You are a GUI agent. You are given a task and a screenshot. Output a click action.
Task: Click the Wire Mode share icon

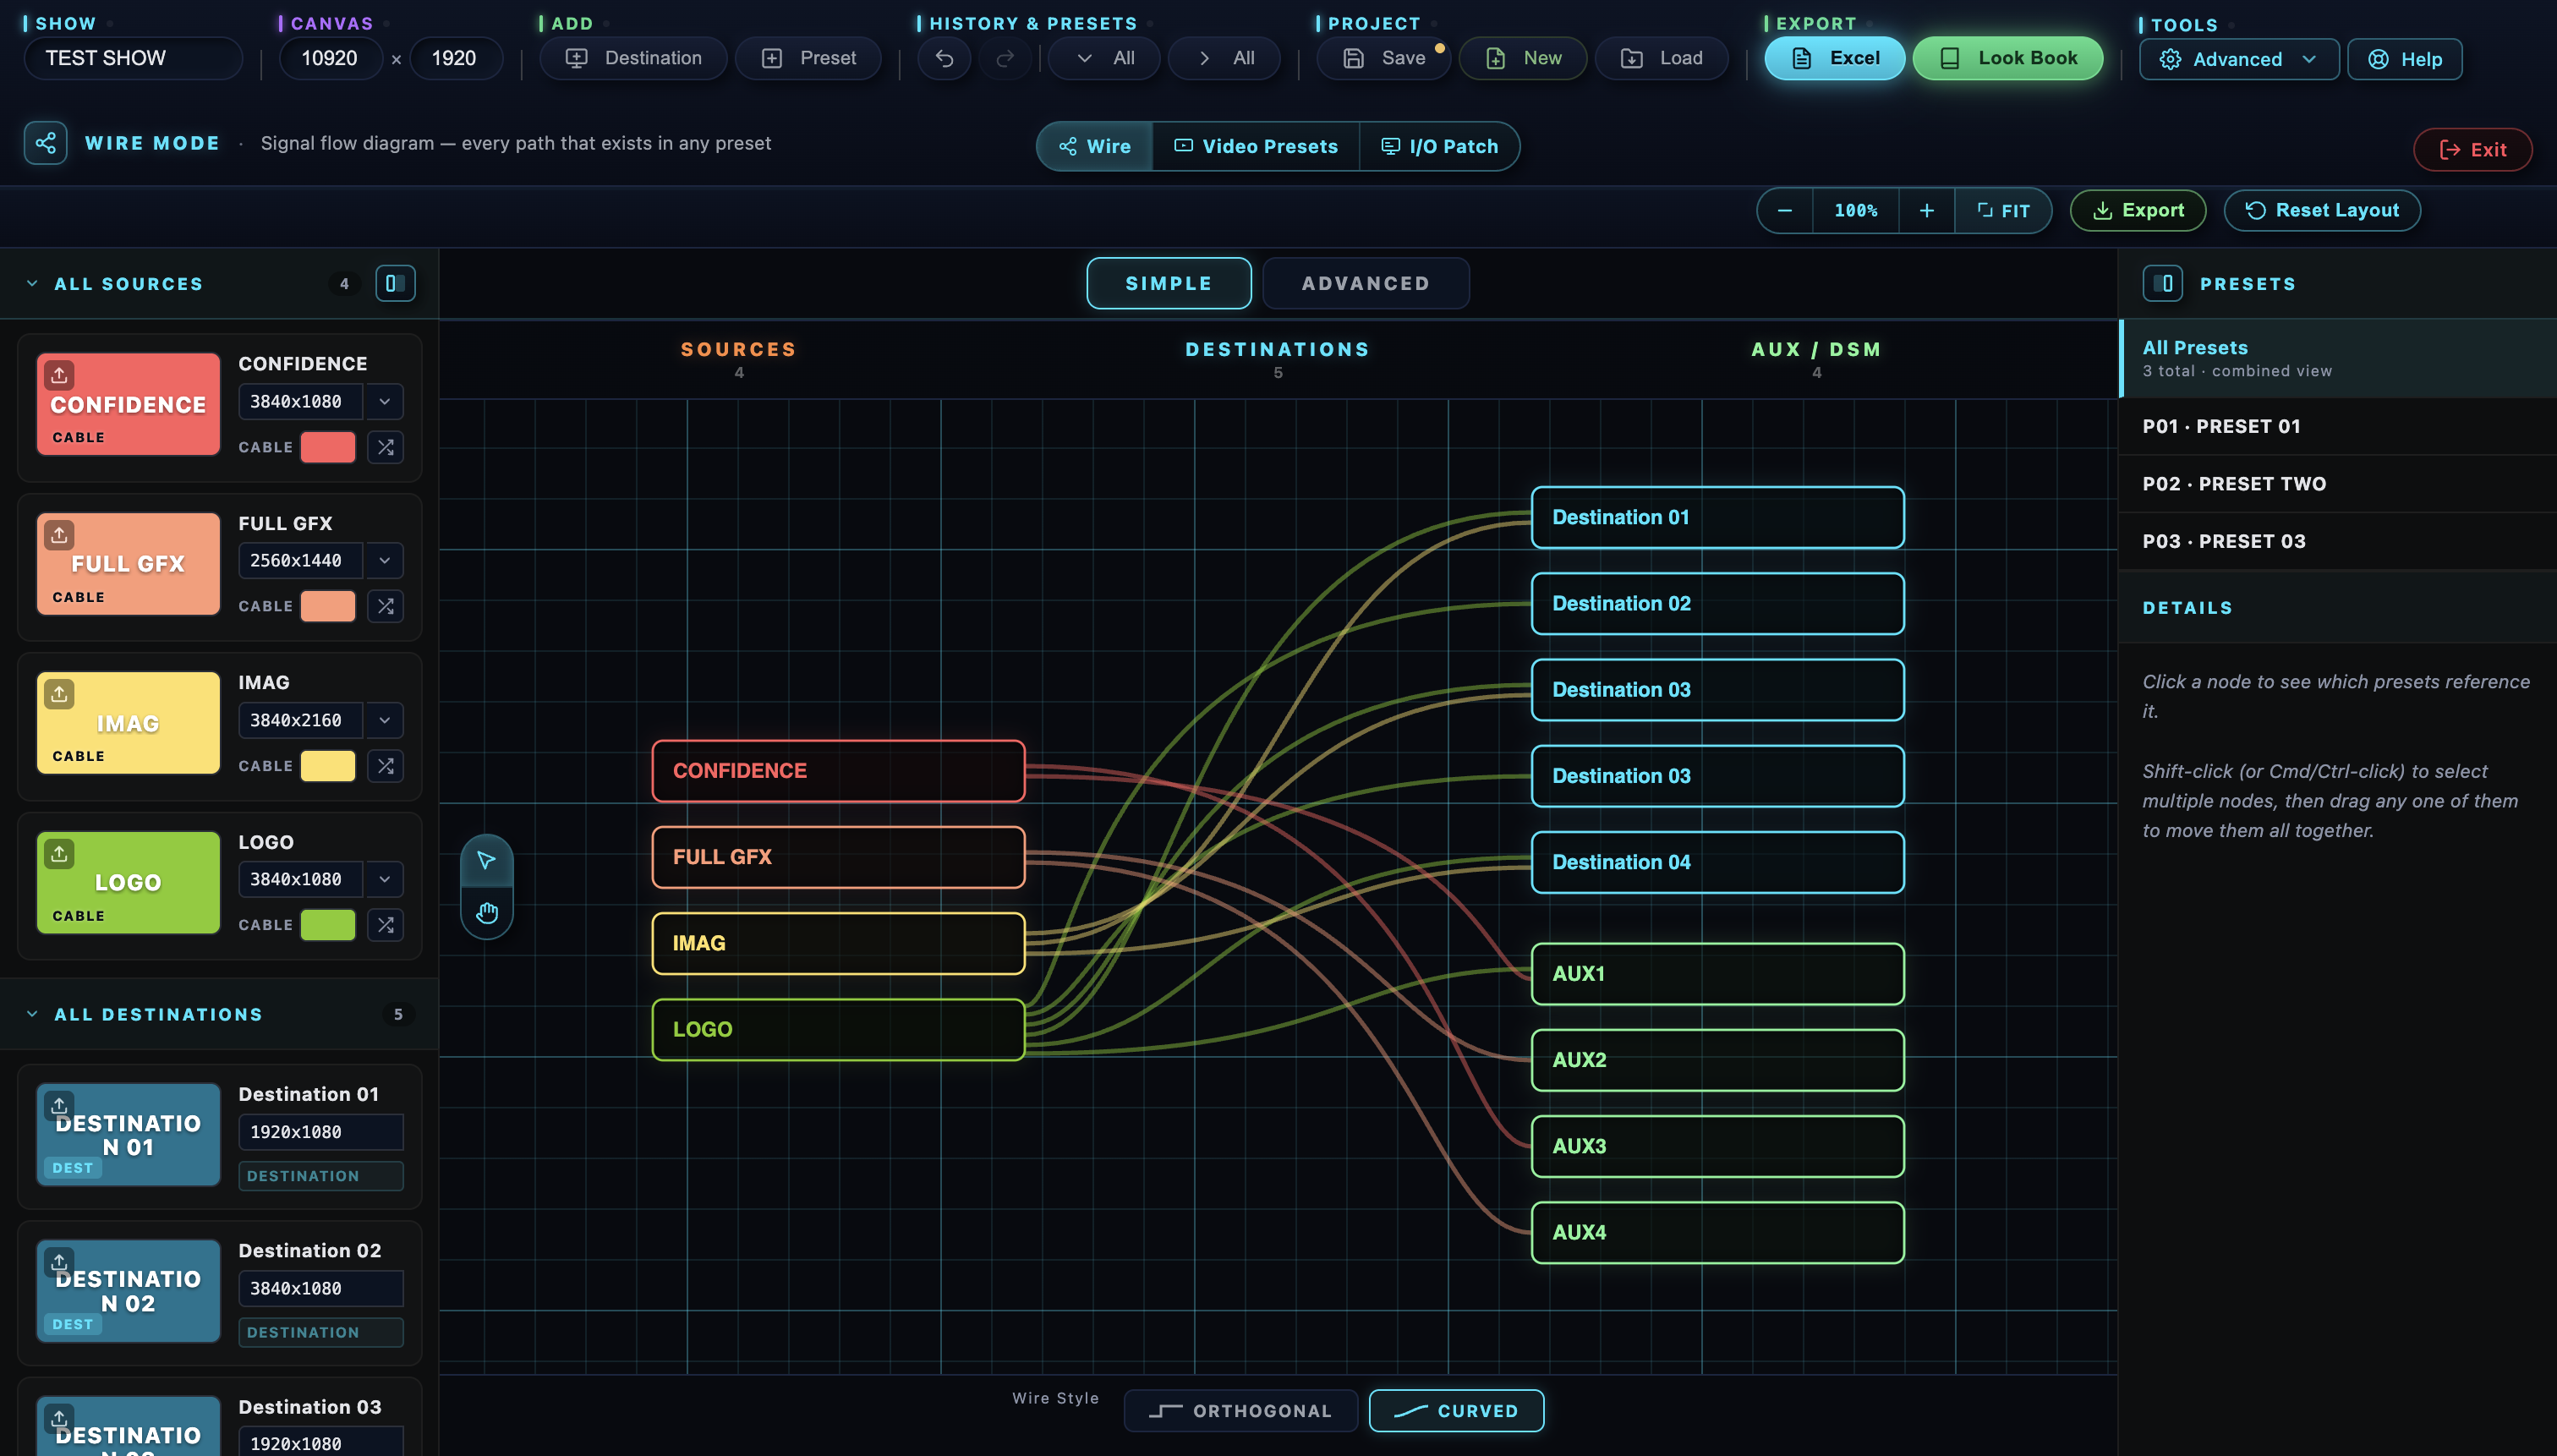tap(46, 143)
